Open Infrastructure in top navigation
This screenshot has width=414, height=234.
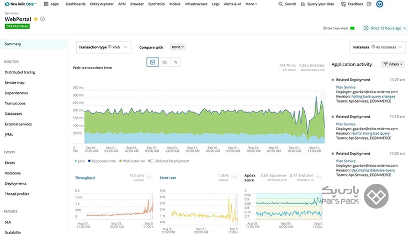(x=196, y=4)
